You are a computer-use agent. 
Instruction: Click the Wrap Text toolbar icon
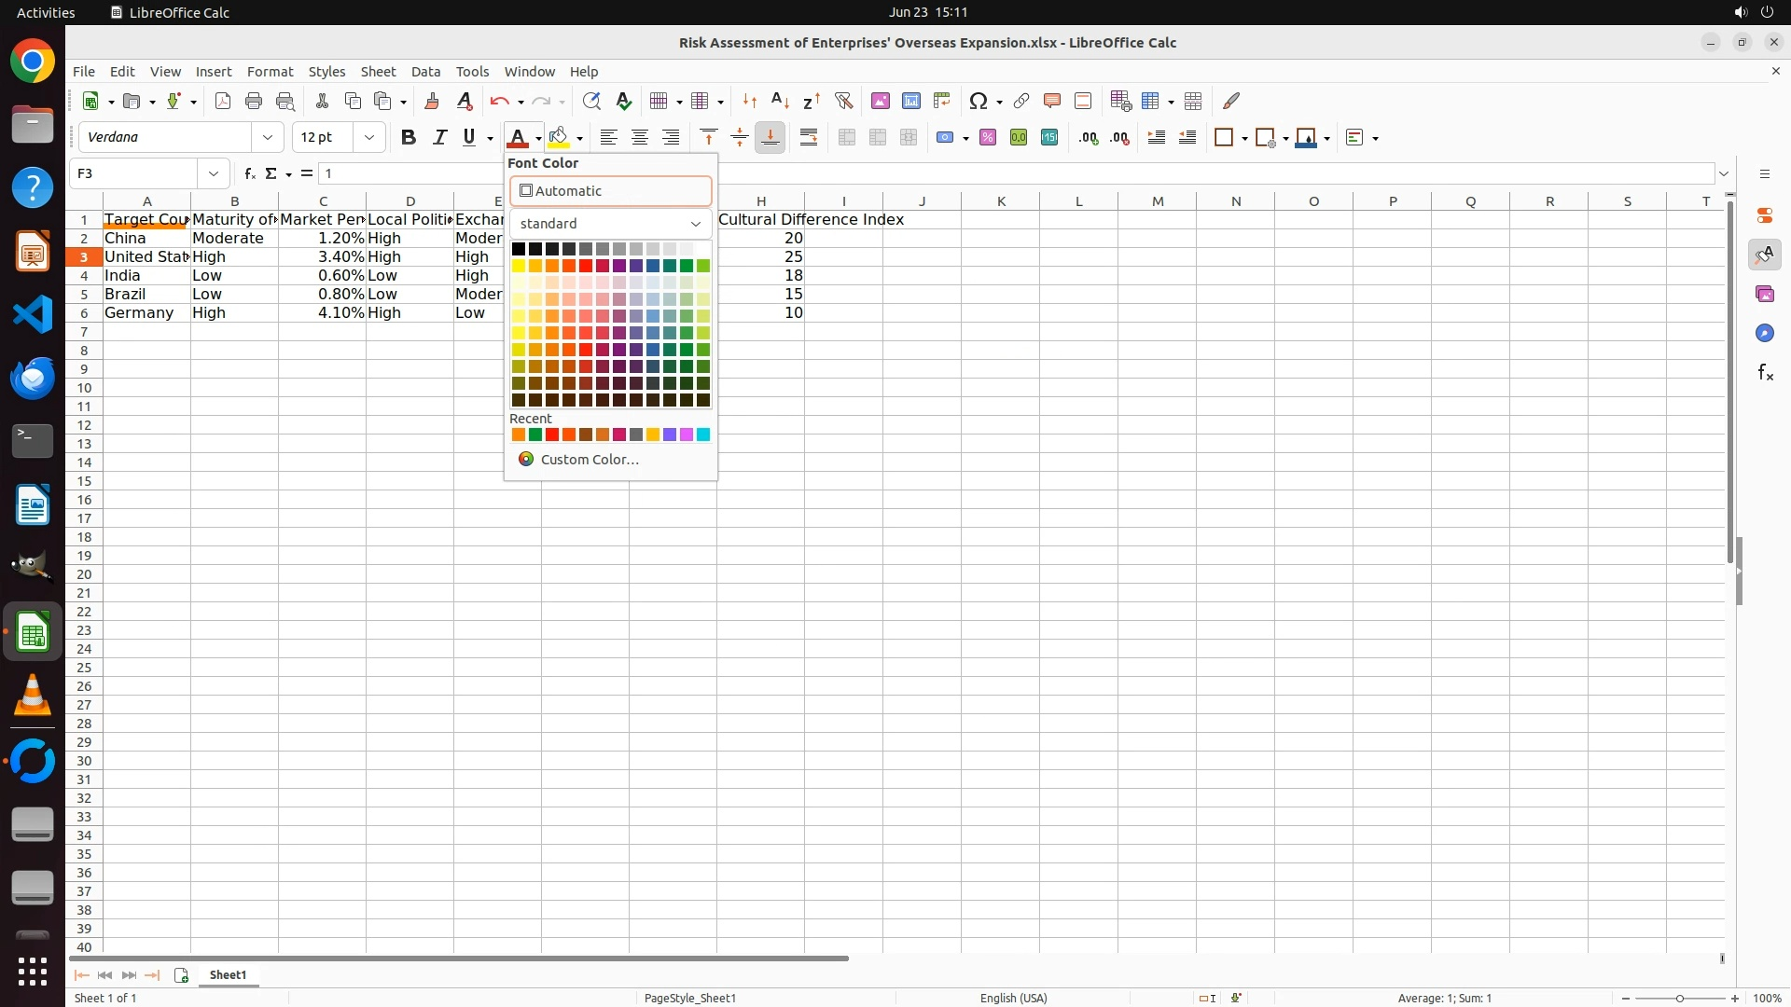click(809, 138)
